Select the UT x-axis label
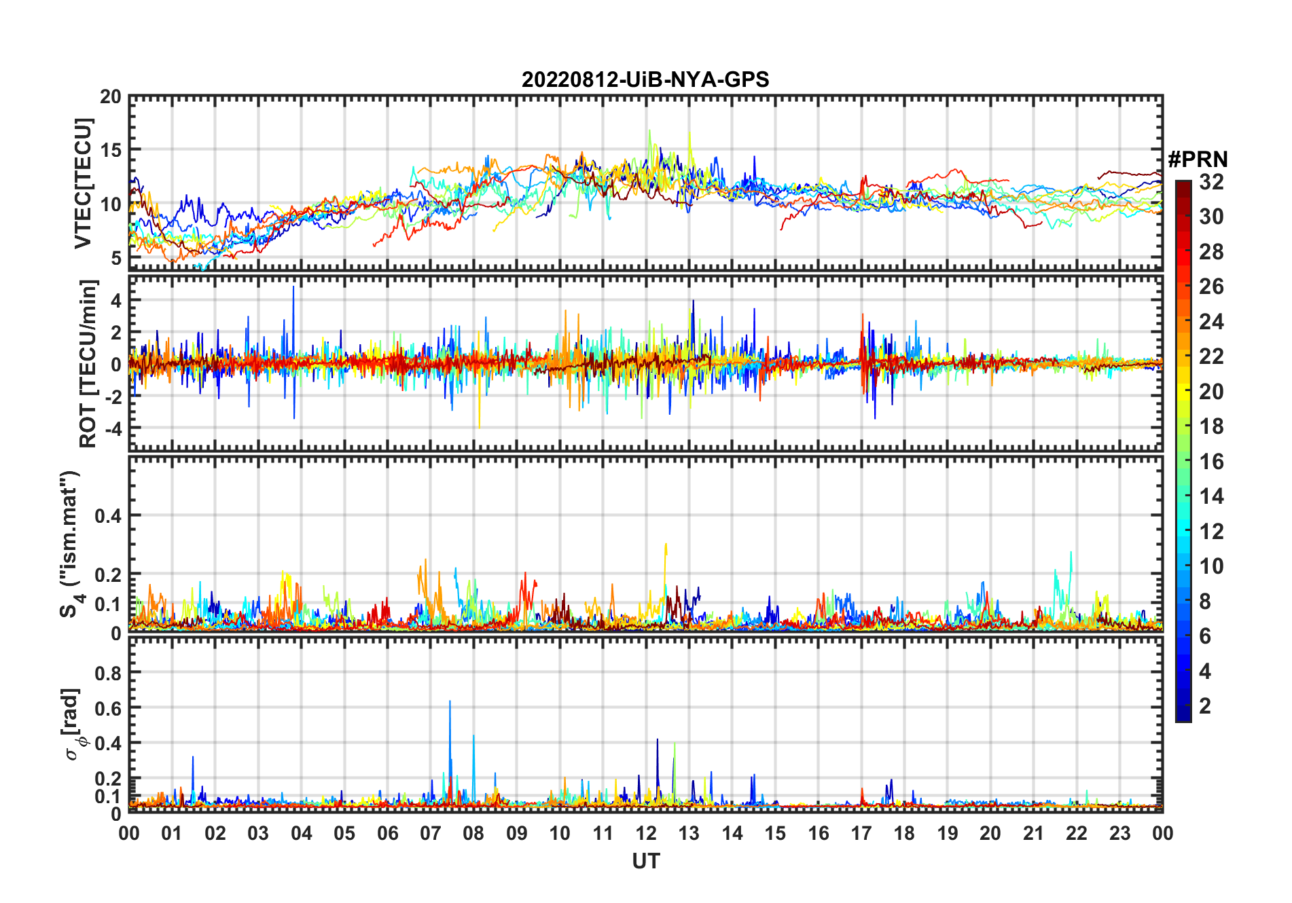1292x903 pixels. 646,861
